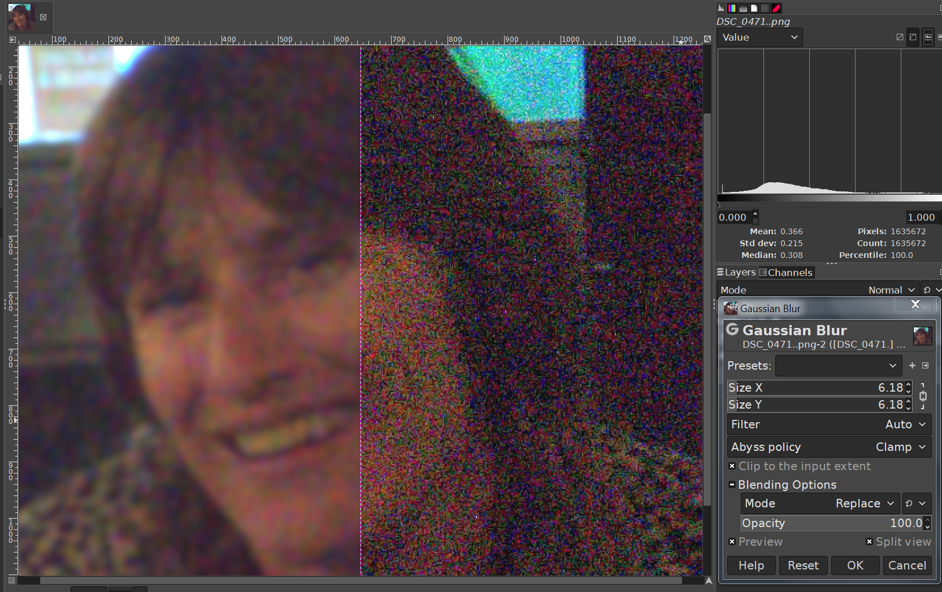Click the Reset button
This screenshot has width=942, height=592.
[803, 565]
